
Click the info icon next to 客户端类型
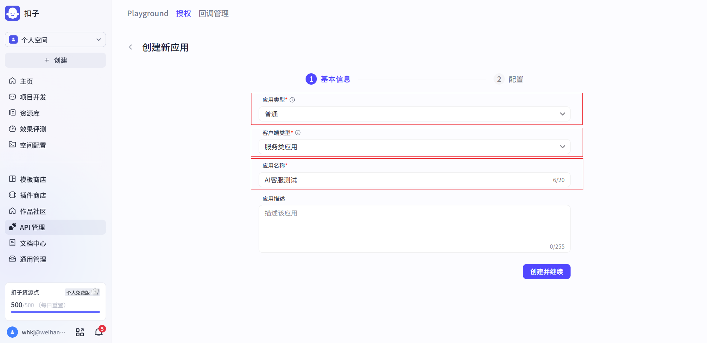tap(298, 133)
